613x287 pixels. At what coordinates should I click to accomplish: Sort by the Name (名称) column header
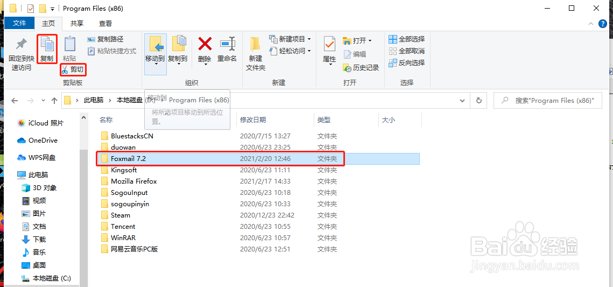point(106,120)
